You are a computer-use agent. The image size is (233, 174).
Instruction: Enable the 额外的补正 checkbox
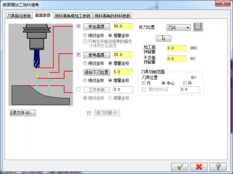(143, 89)
